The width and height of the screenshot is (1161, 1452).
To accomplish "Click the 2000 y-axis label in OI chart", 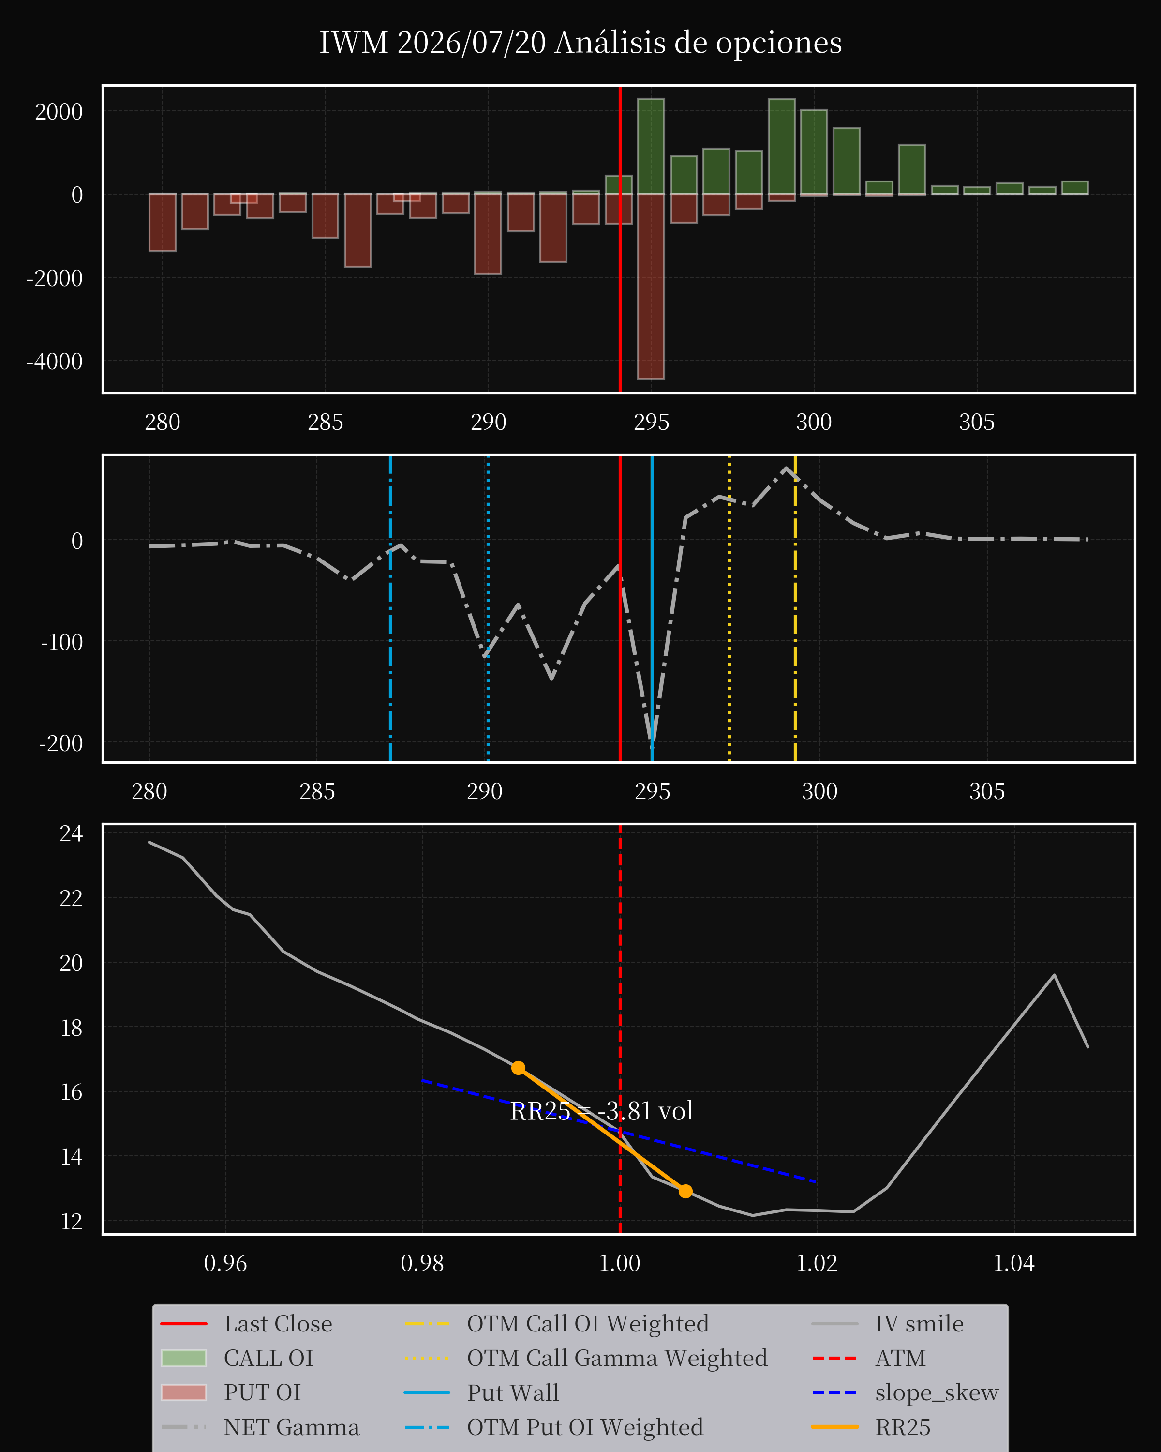I will (59, 111).
